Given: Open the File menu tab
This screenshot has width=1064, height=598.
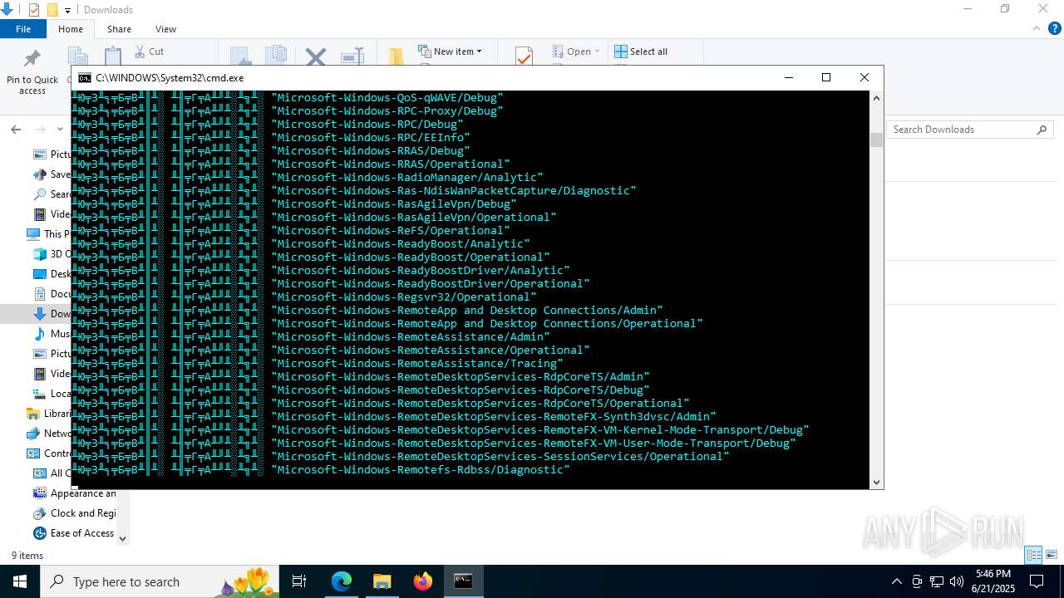Looking at the screenshot, I should (x=23, y=29).
